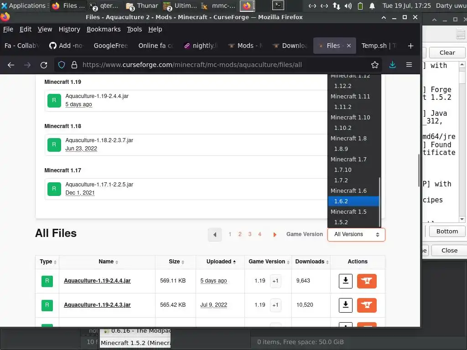Select version 1.5.2 in the dropdown list

point(353,222)
